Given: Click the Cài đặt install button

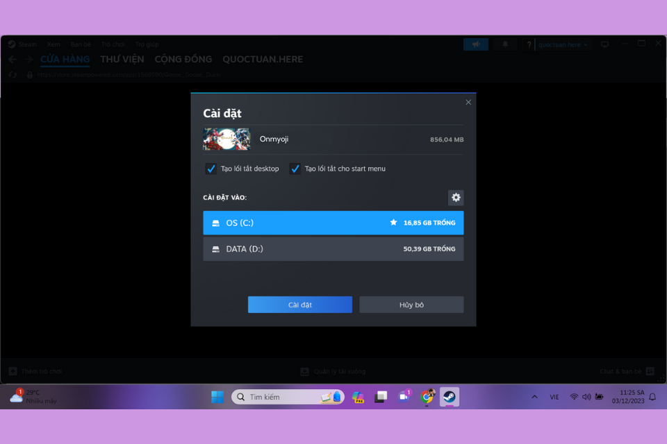Looking at the screenshot, I should [x=300, y=305].
